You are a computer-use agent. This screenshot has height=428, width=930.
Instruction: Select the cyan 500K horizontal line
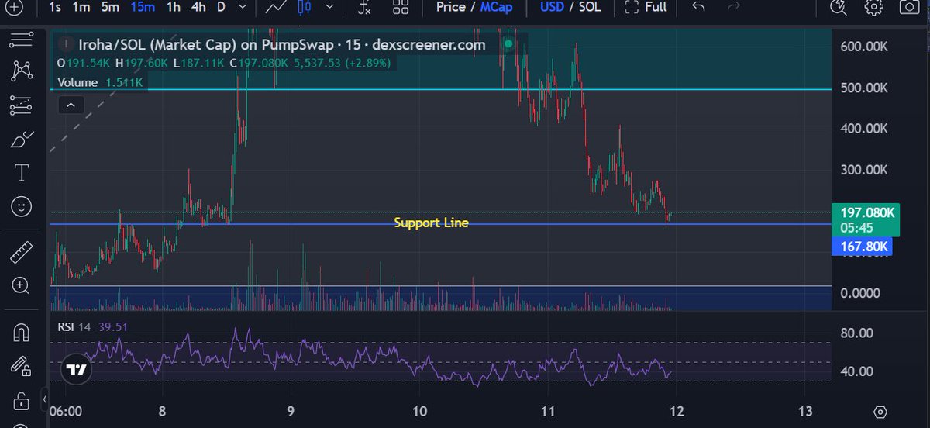[440, 89]
